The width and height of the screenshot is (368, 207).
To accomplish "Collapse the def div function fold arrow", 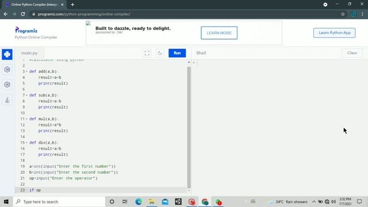I will (x=26, y=143).
